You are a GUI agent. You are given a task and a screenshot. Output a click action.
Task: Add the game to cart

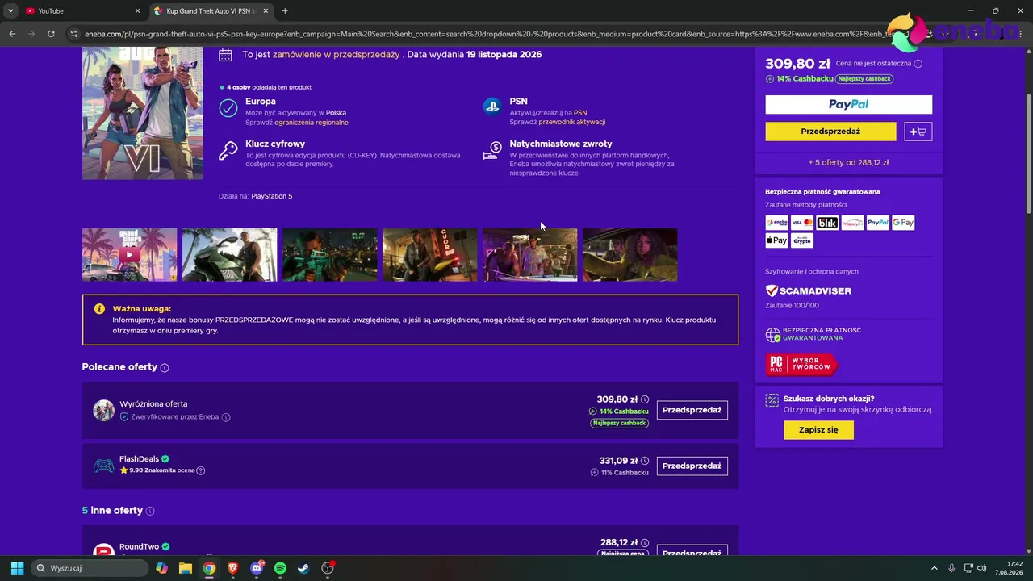point(918,132)
